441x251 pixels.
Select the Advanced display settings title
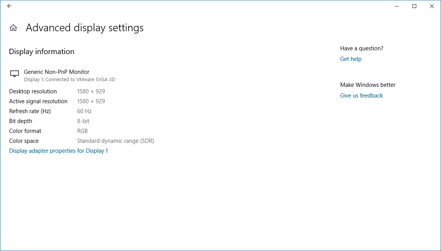[x=84, y=28]
